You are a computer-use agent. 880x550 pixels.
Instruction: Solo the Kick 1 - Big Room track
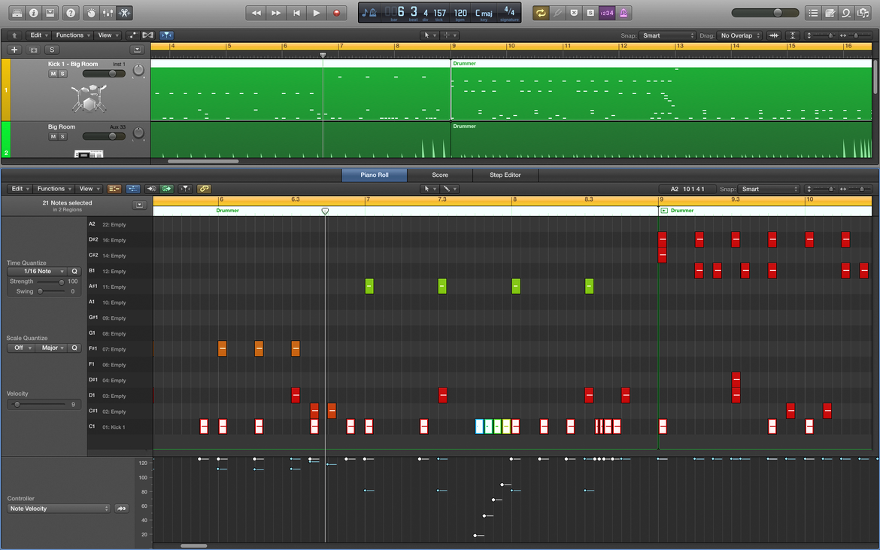tap(63, 74)
